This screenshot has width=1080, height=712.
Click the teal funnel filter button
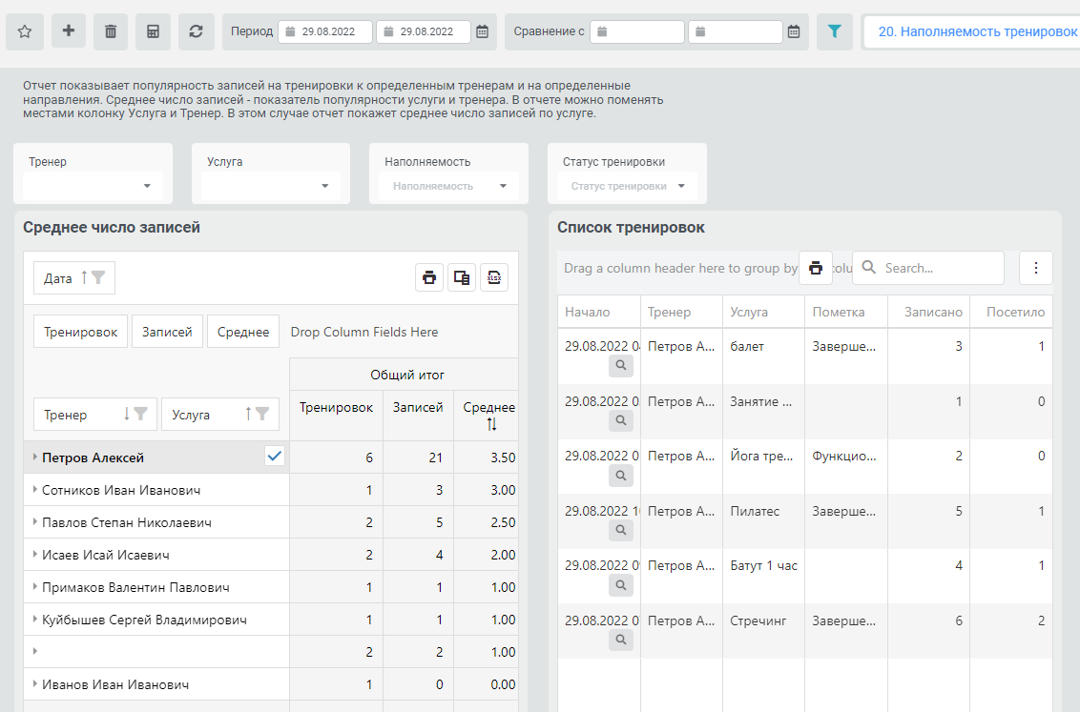pyautogui.click(x=834, y=31)
